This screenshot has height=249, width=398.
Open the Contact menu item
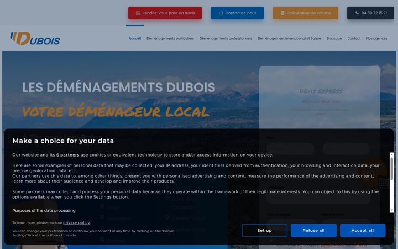click(x=354, y=38)
